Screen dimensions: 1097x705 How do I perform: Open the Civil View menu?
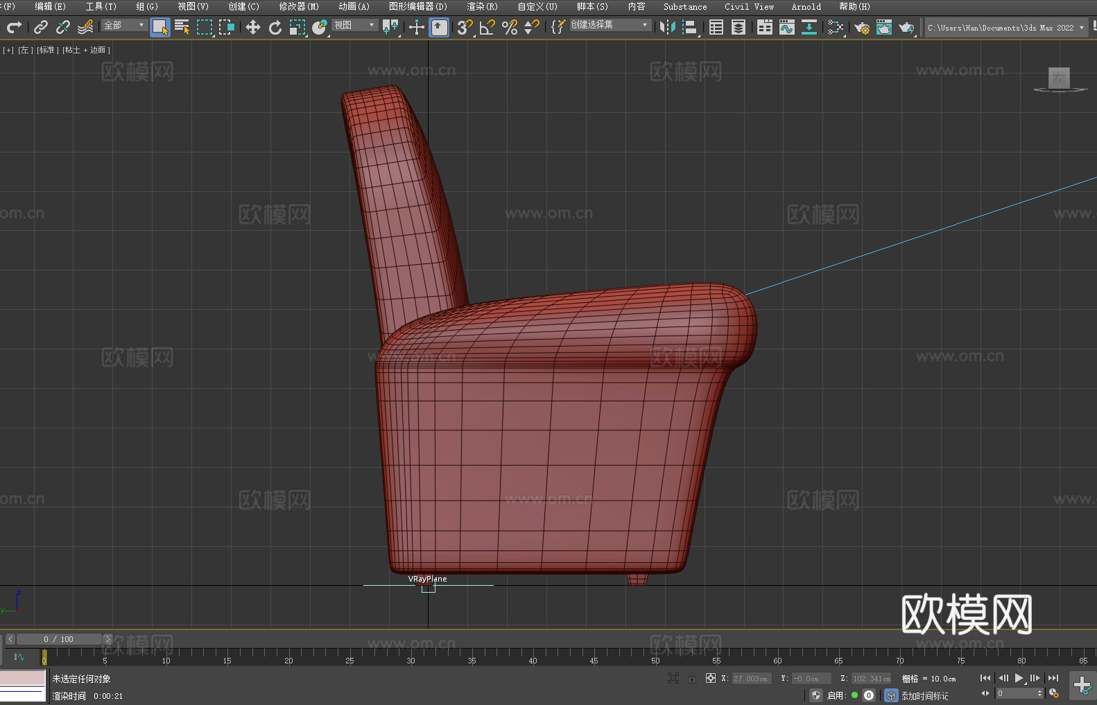point(749,6)
